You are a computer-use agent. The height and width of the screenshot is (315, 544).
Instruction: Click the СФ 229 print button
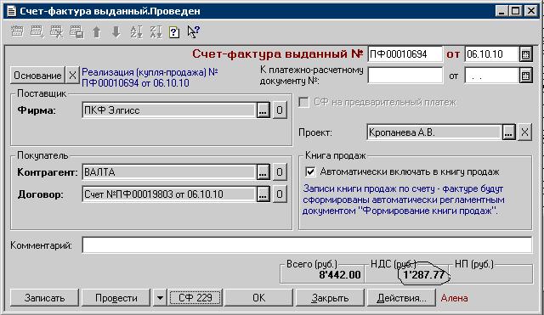(195, 298)
